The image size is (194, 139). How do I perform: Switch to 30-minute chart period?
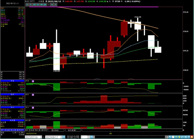coord(41,4)
